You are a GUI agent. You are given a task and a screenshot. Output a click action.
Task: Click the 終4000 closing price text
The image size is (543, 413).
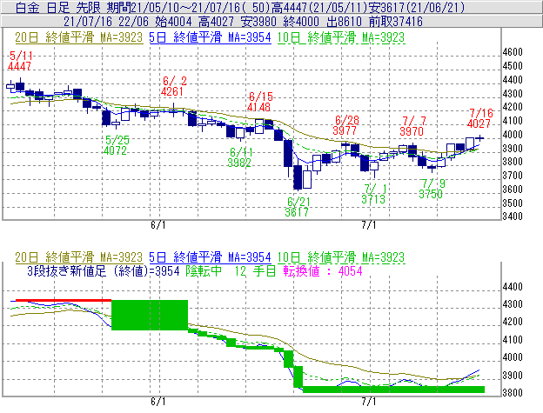[301, 22]
